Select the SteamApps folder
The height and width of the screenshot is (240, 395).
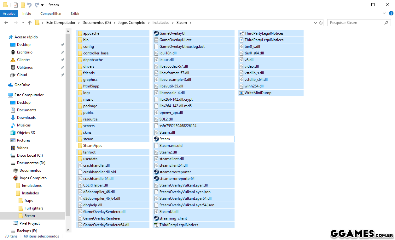click(92, 146)
